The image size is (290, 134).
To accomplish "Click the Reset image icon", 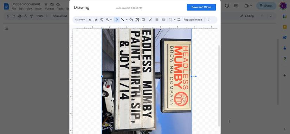I will click(x=179, y=20).
